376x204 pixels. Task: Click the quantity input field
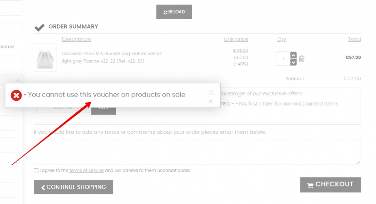pos(283,59)
